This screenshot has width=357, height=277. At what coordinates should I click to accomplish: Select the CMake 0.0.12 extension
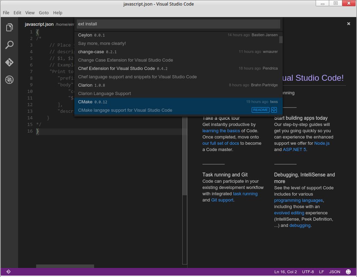178,106
